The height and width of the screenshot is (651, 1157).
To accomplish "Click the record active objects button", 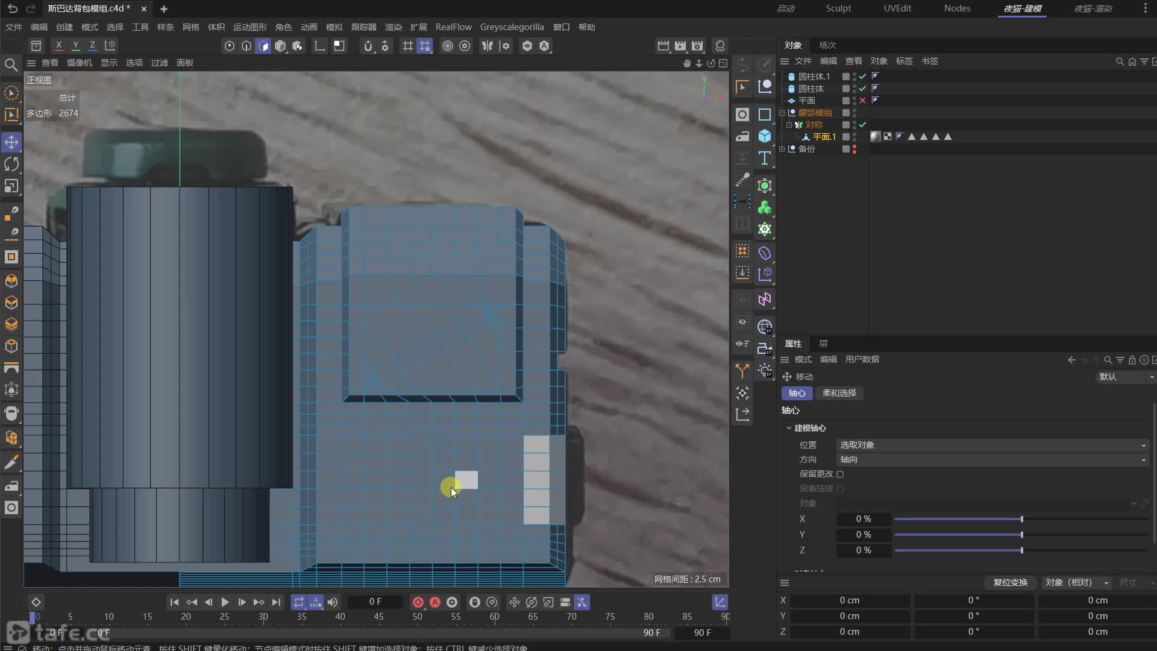I will [418, 602].
